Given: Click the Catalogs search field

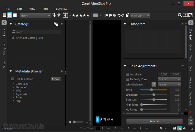Looking at the screenshot, I should coord(36,32).
